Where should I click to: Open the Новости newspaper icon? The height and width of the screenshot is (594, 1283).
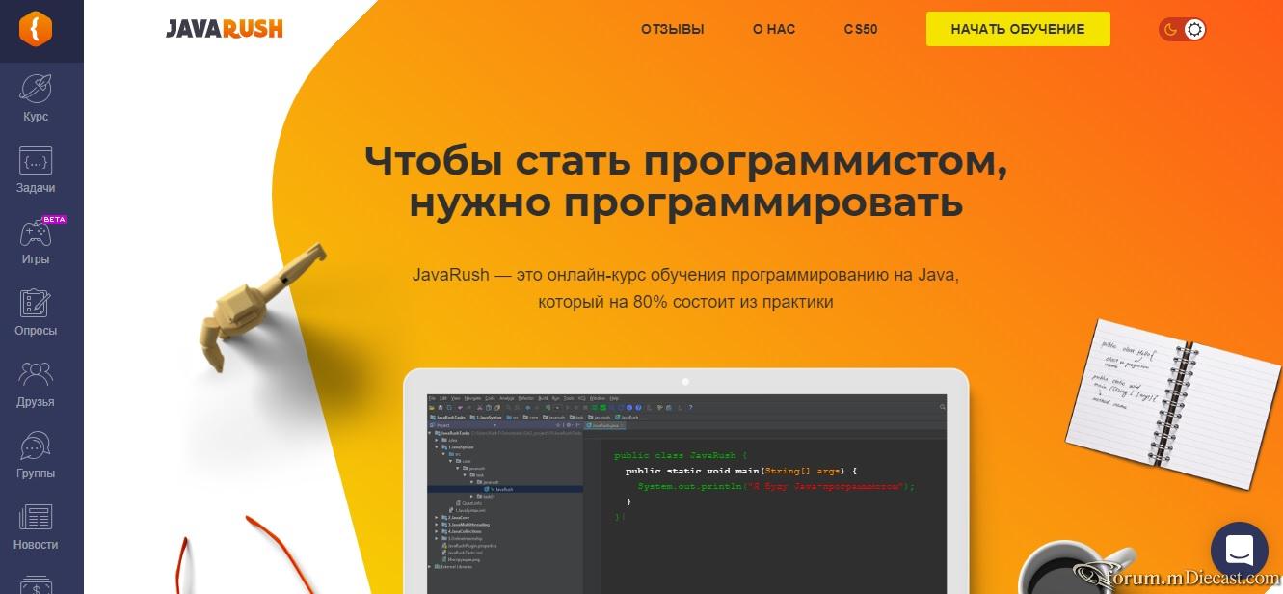pyautogui.click(x=36, y=517)
